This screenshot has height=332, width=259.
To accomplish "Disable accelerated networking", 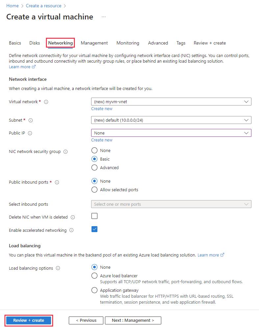I will coord(94,229).
